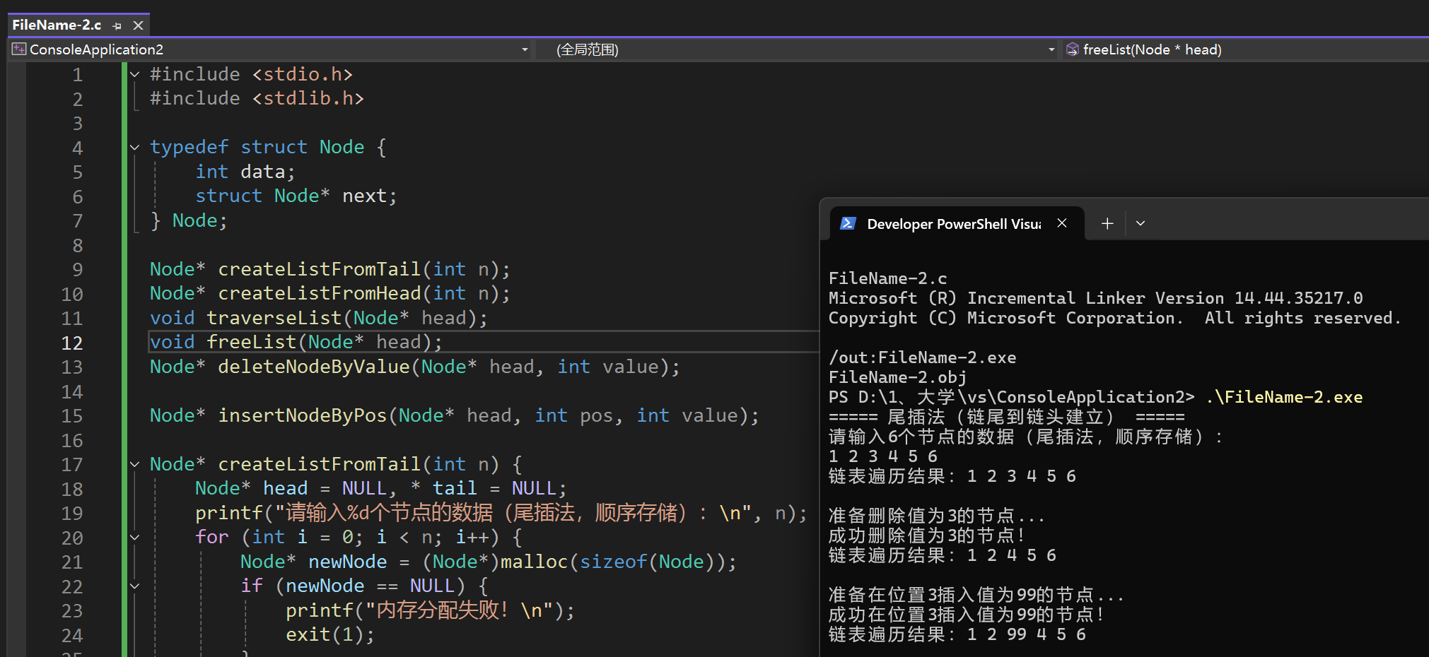The width and height of the screenshot is (1429, 657).
Task: Click 'int data;' on line 5
Action: coord(245,172)
